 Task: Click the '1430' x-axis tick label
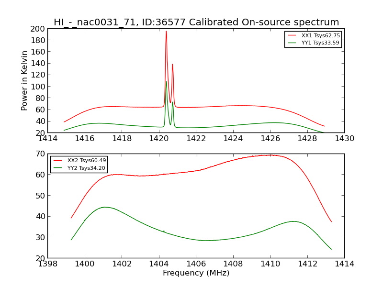pos(344,139)
